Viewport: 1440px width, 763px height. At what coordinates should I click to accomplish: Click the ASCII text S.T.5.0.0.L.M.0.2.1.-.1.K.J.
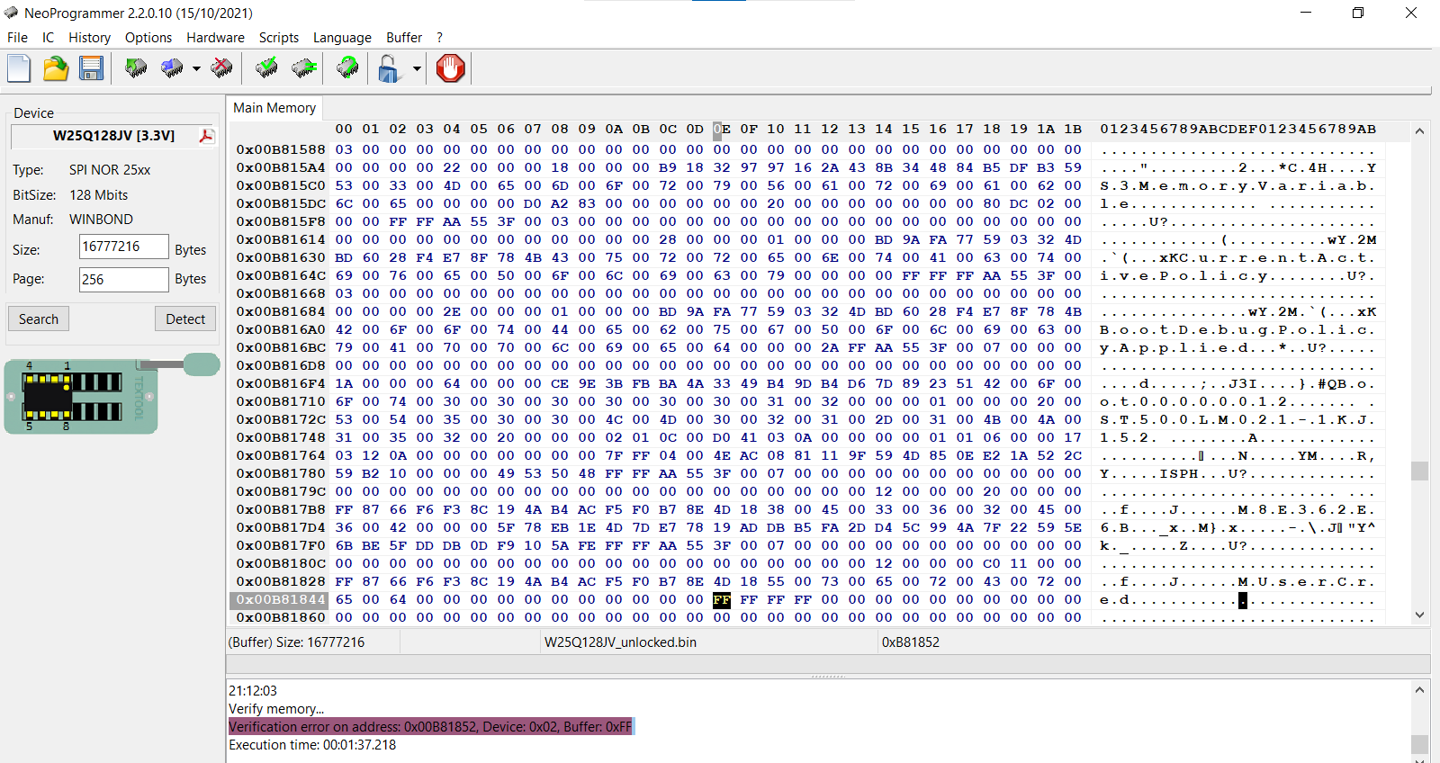(x=1238, y=419)
